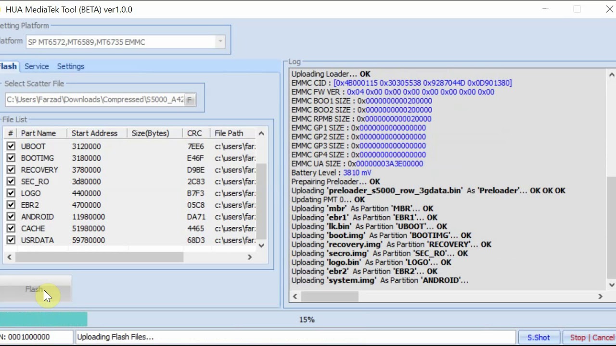
Task: Select start address 51980000 of CACHE
Action: click(88, 228)
